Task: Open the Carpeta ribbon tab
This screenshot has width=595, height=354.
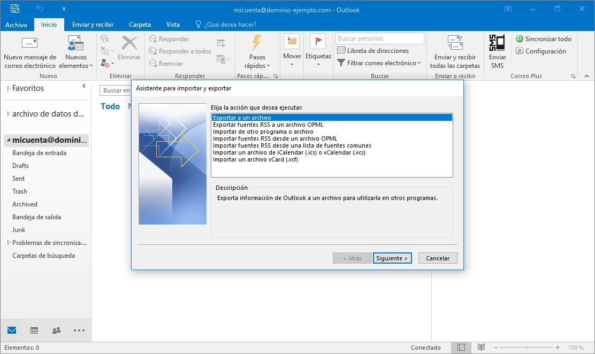Action: pos(140,24)
